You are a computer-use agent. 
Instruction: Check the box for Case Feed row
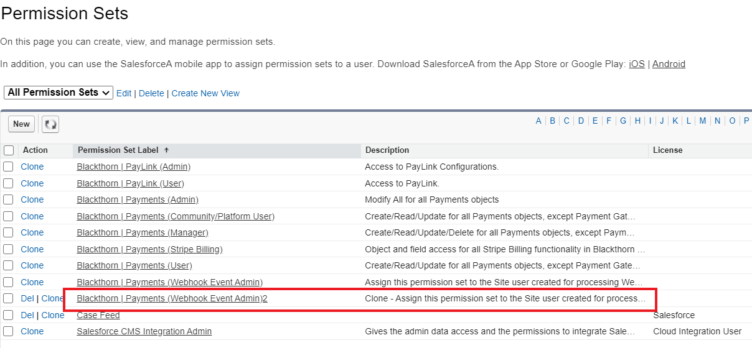[8, 315]
